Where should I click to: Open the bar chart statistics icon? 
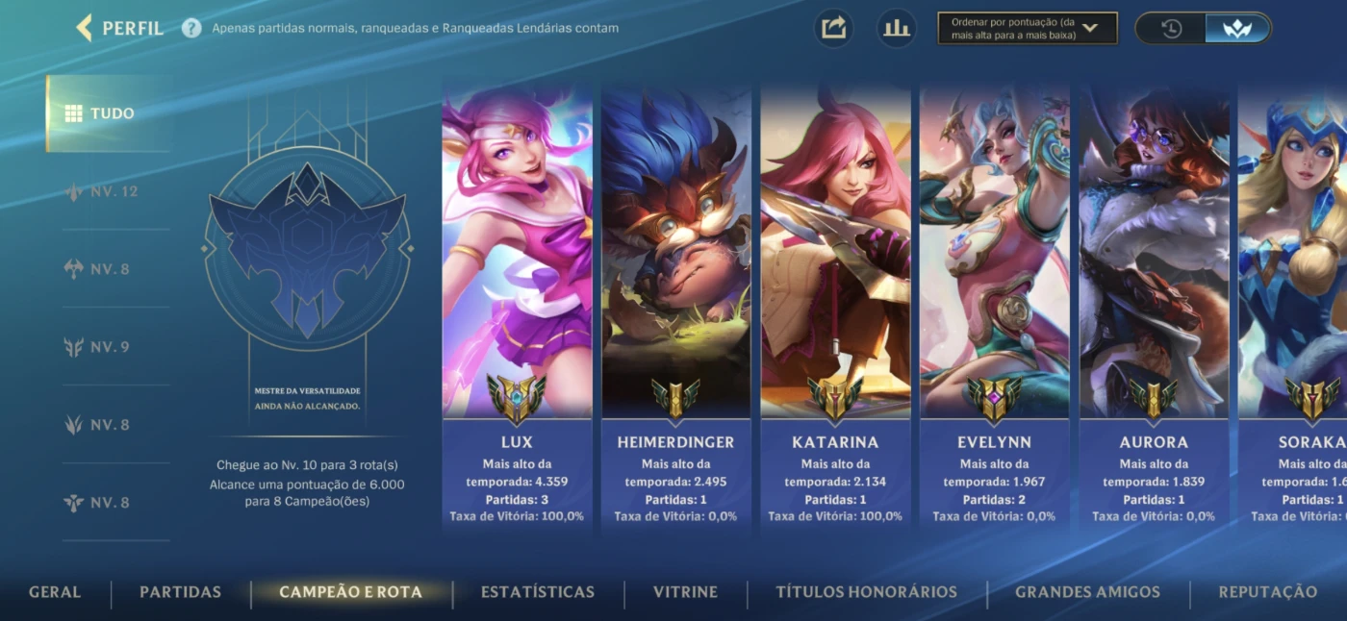(897, 28)
